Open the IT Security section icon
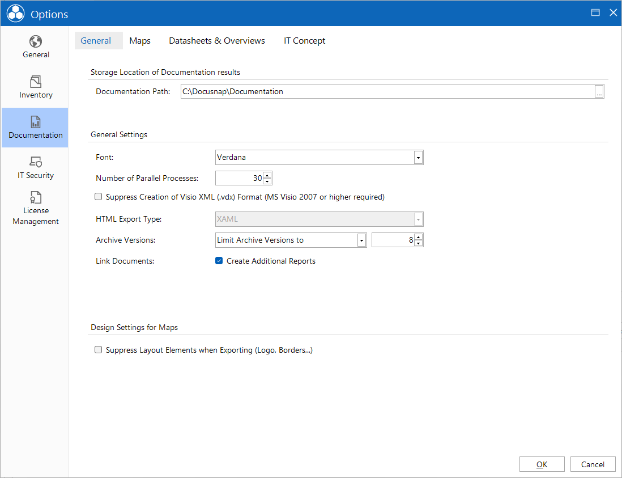This screenshot has width=622, height=478. coord(36,162)
